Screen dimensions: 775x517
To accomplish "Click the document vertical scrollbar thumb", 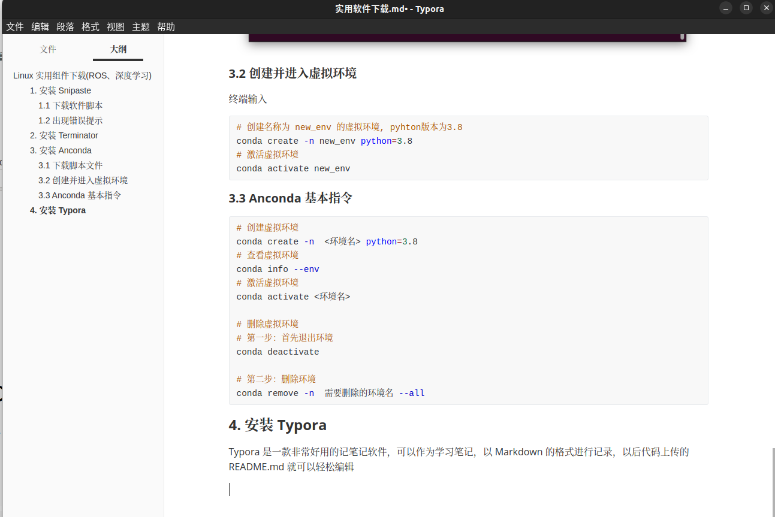I will [773, 482].
